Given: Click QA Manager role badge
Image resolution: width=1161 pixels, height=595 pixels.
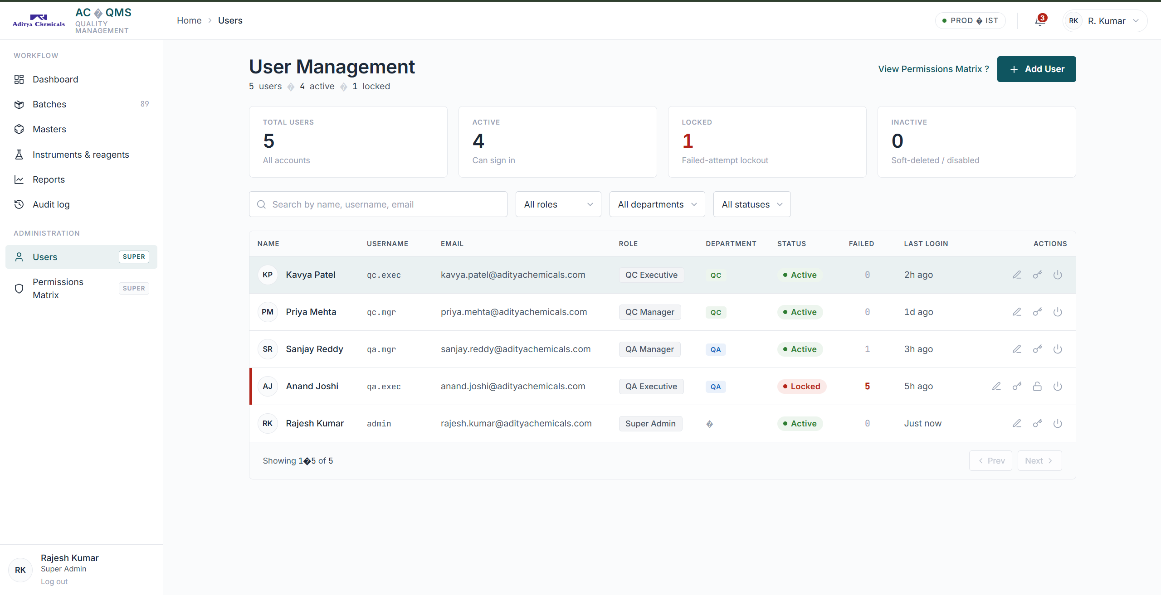Looking at the screenshot, I should 649,349.
